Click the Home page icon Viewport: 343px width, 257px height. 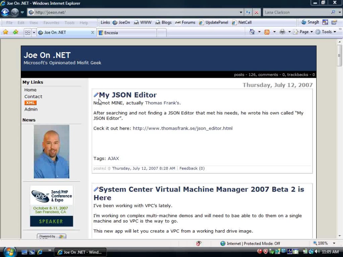coord(252,32)
